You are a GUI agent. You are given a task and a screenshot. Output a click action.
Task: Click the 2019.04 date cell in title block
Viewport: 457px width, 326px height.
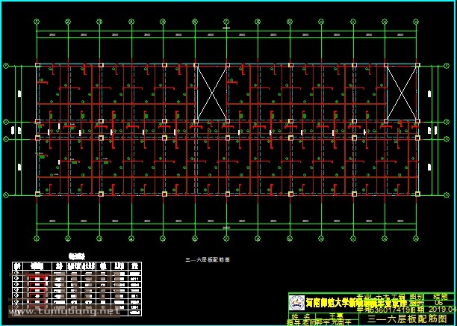442,307
